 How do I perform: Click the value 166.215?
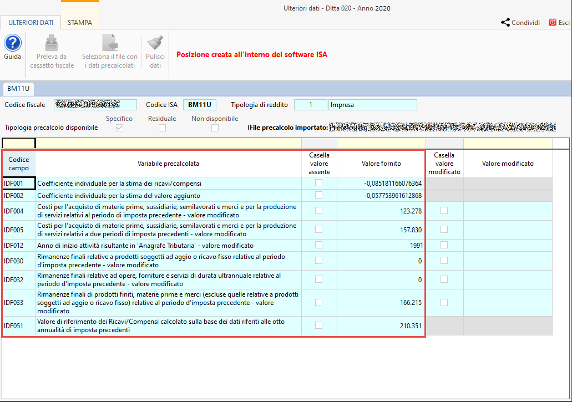point(411,303)
